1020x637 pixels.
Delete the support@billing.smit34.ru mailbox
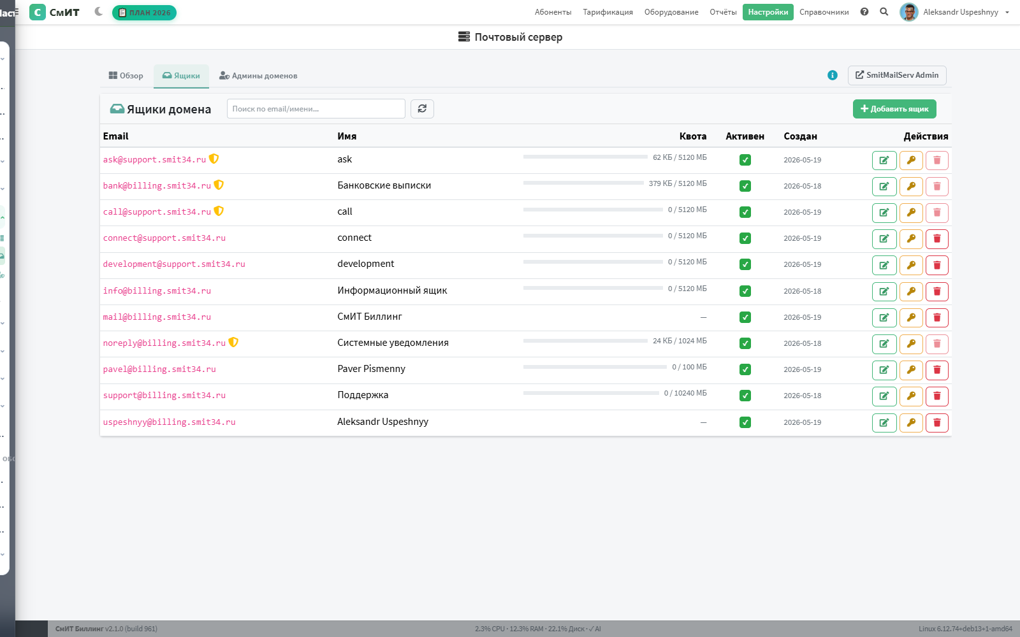937,396
